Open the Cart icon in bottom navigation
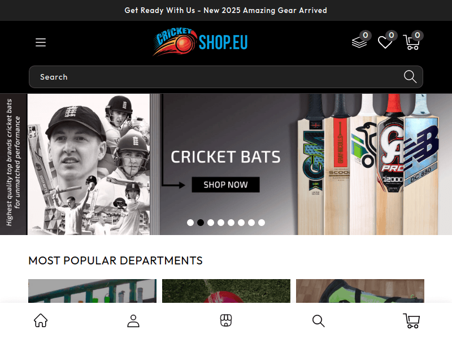Screen dimensions: 452x339 [x=411, y=320]
